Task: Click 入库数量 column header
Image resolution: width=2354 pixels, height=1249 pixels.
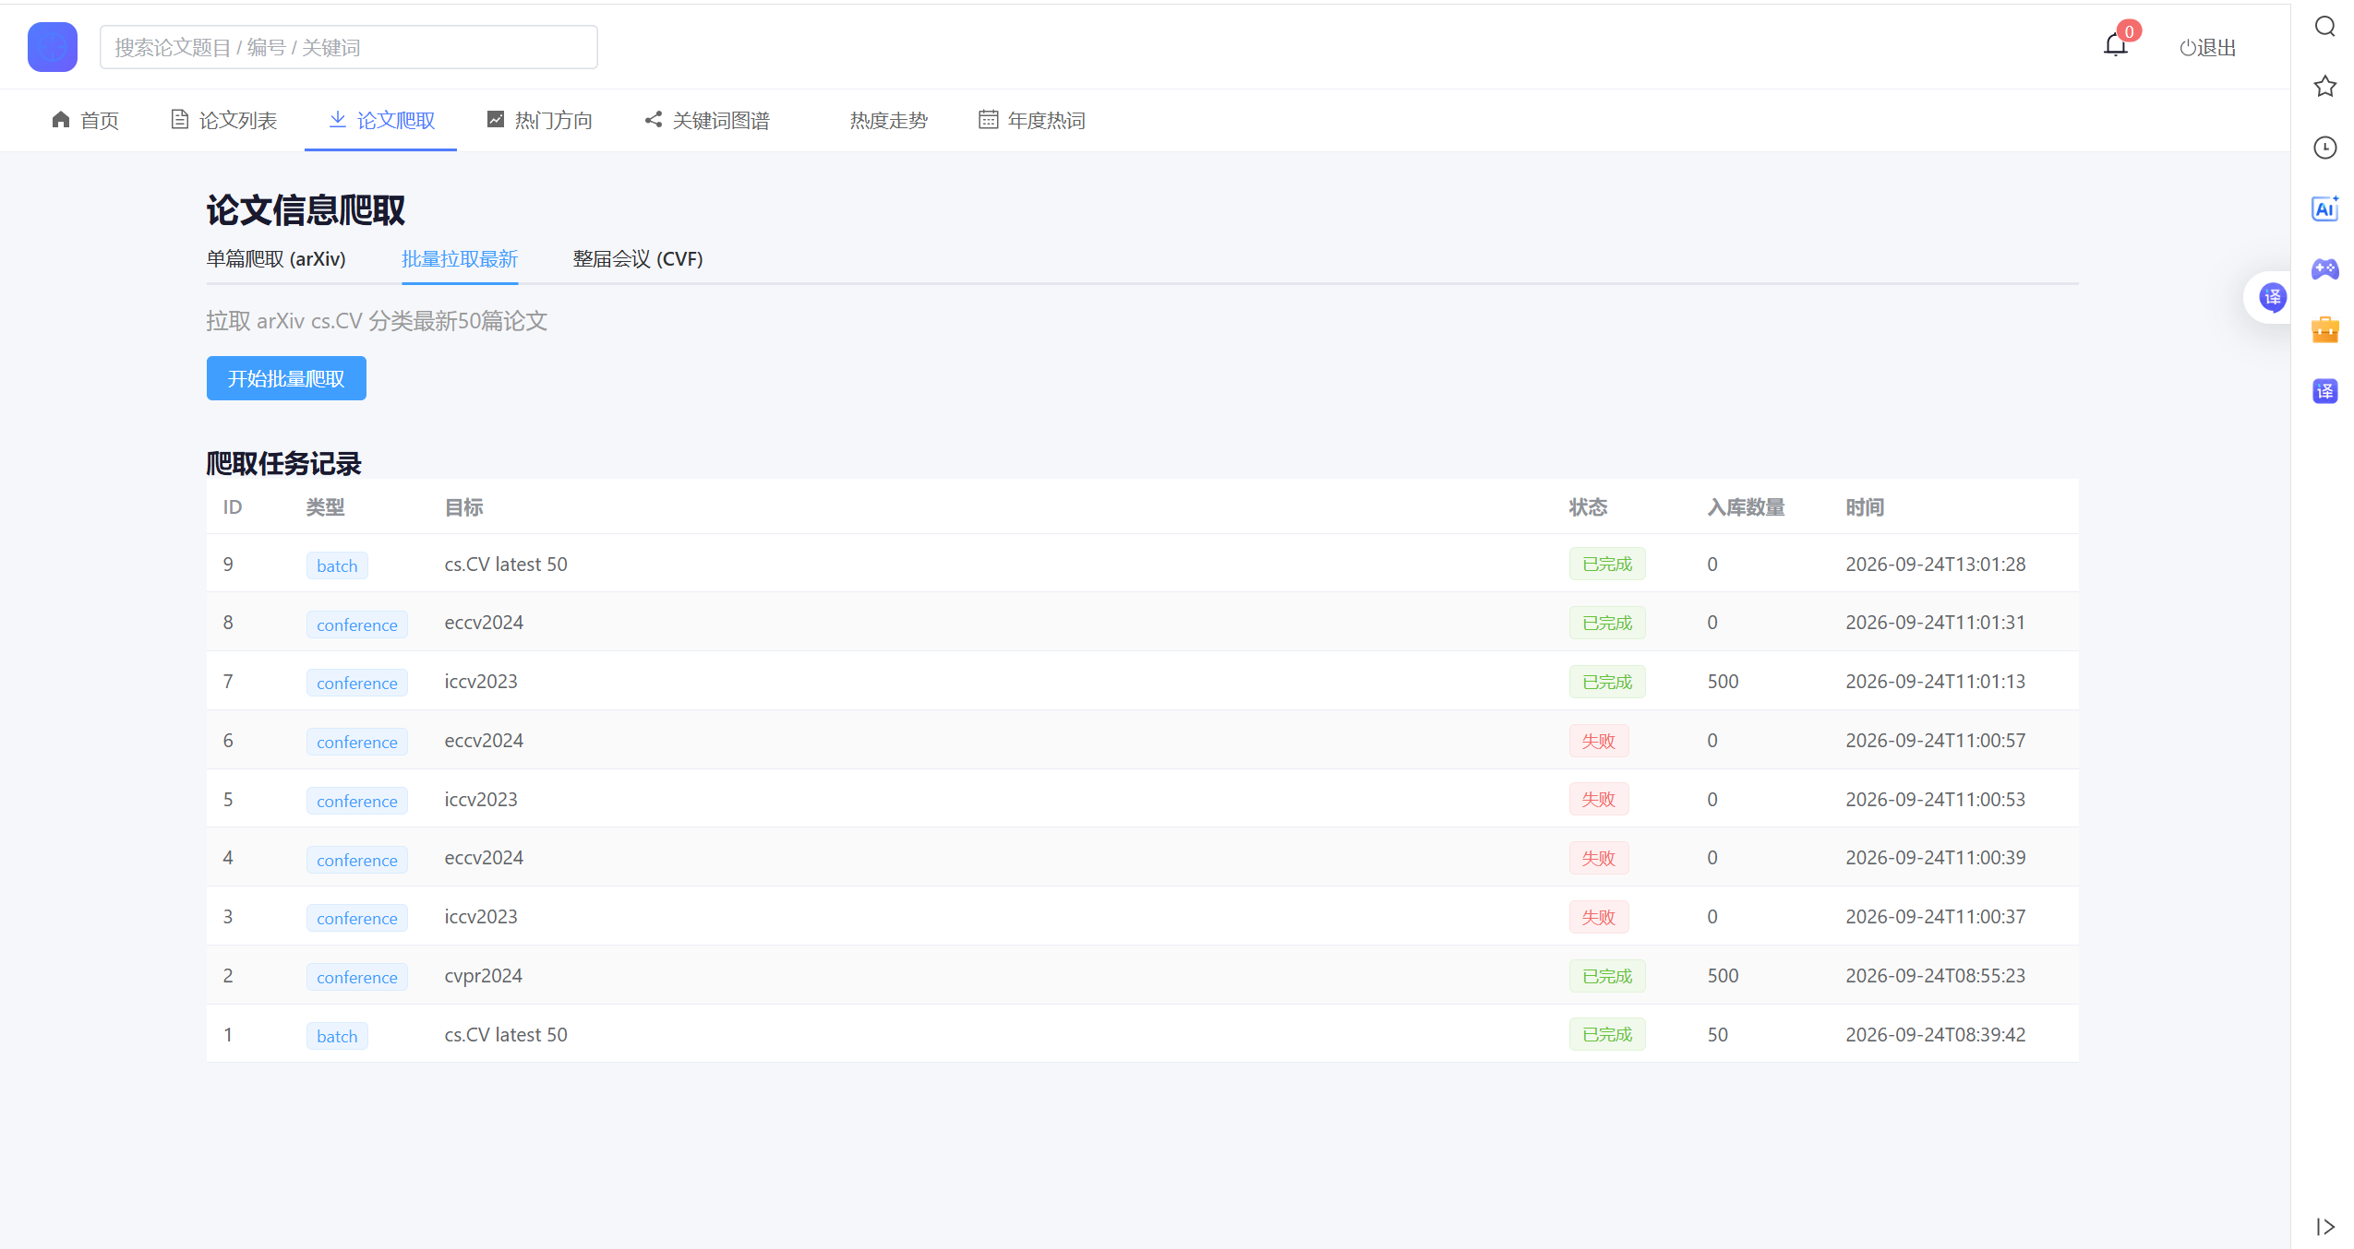Action: coord(1747,507)
